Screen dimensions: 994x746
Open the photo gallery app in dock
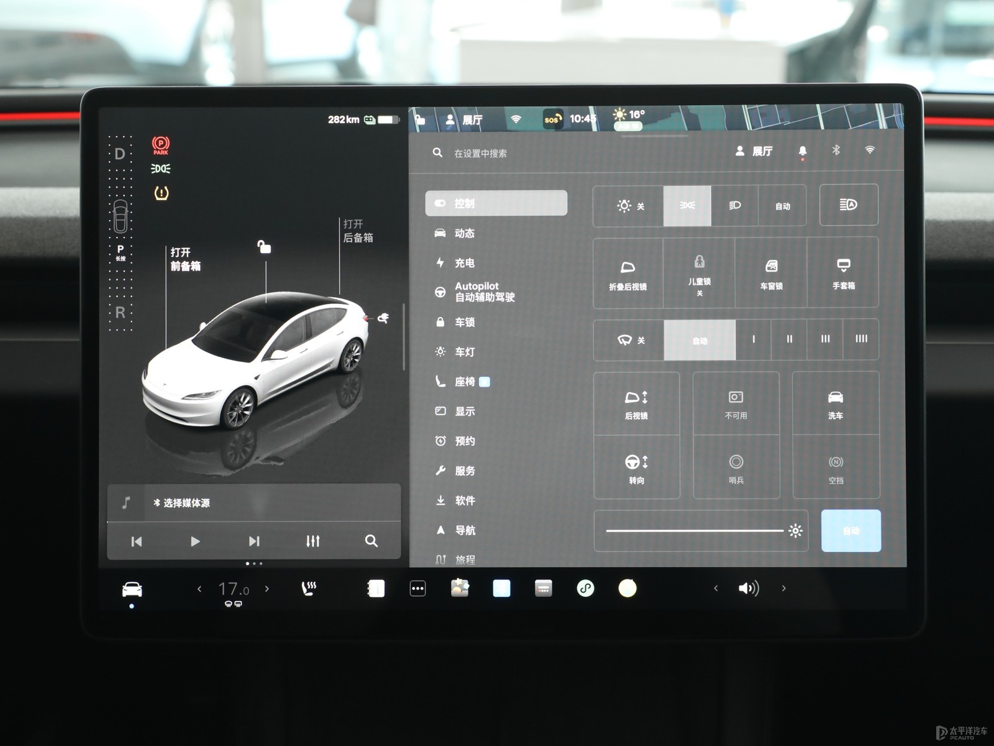tap(460, 588)
